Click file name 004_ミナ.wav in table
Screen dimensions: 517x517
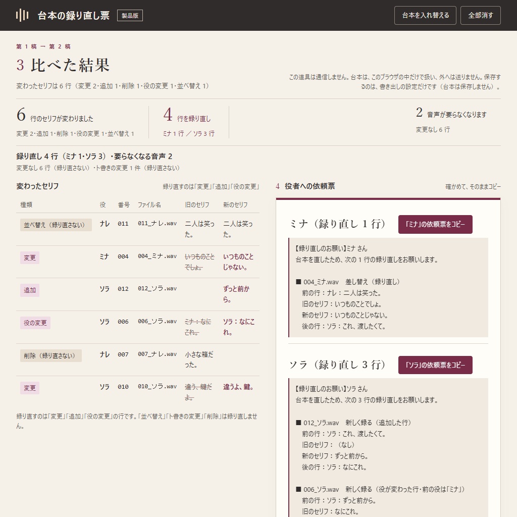click(158, 256)
